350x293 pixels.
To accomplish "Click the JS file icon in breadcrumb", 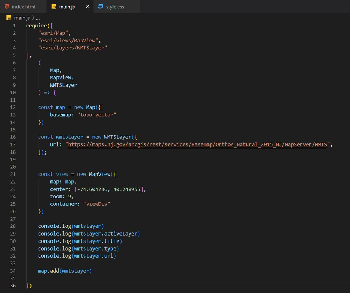I will click(x=9, y=18).
